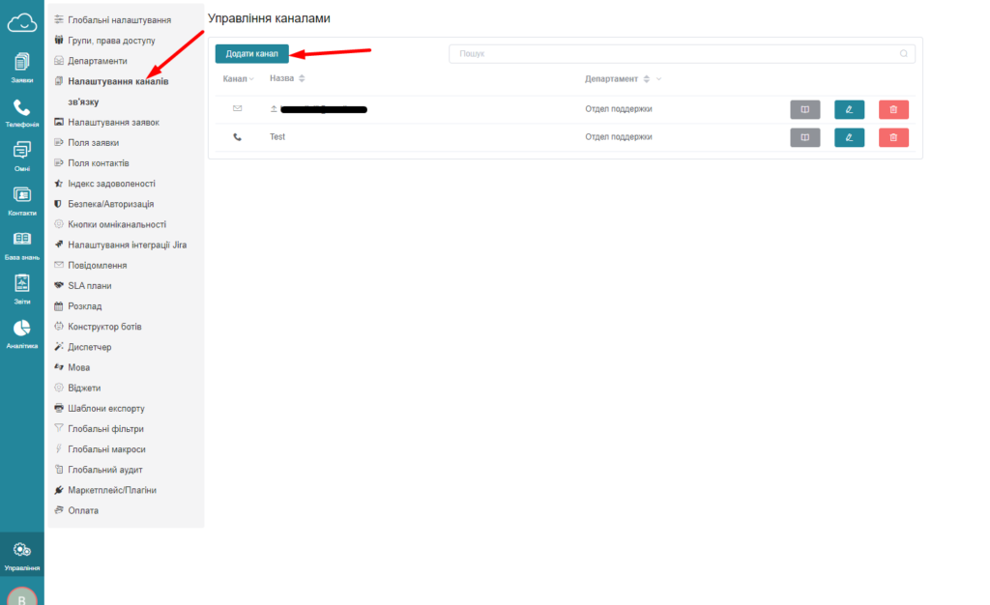Click the Управління gear icon
This screenshot has height=605, width=990.
click(21, 555)
